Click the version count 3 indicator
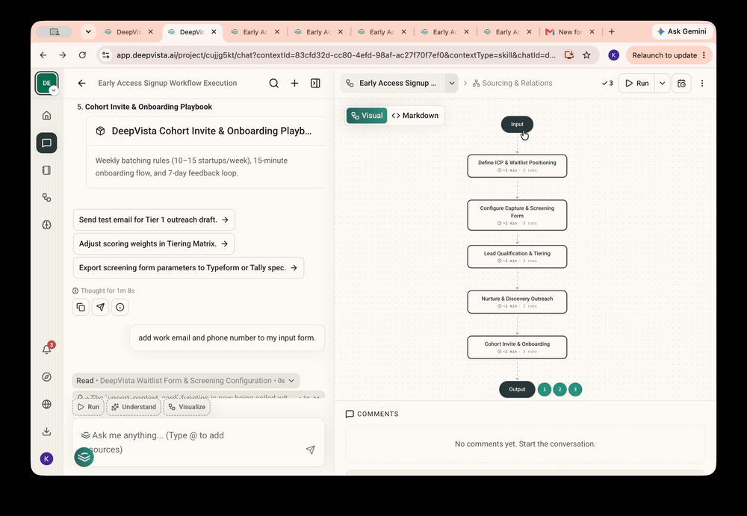 pyautogui.click(x=607, y=84)
